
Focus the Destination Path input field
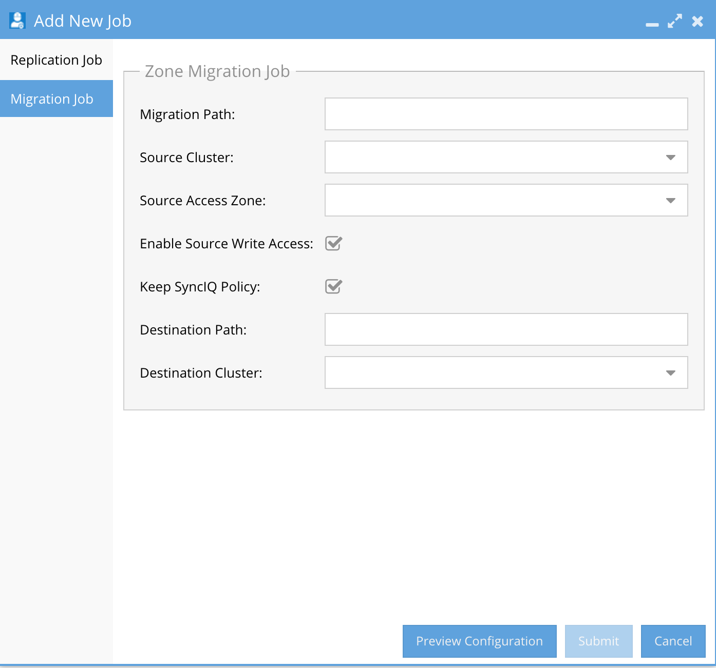pos(506,329)
